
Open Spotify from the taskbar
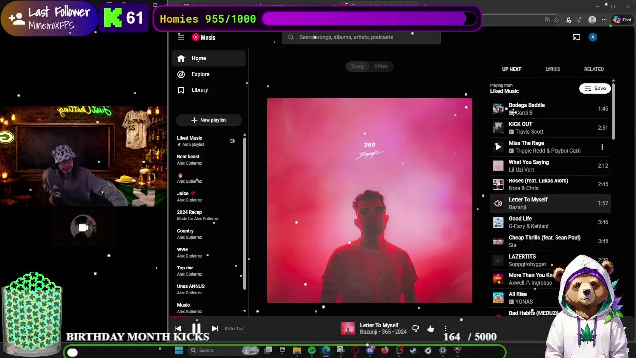pos(312,350)
